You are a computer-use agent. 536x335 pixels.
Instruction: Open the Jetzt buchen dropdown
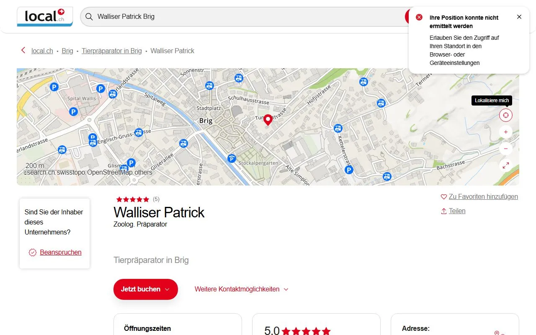(x=145, y=289)
